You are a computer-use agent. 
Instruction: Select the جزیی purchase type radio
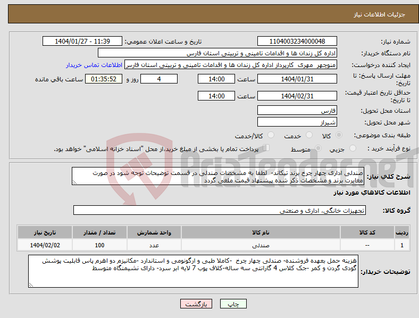tap(353, 148)
